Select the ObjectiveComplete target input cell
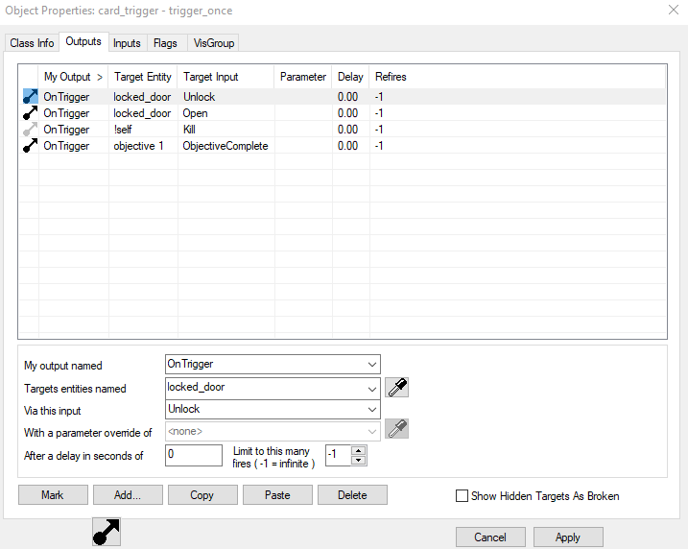Screen dimensions: 688x549 pyautogui.click(x=225, y=146)
